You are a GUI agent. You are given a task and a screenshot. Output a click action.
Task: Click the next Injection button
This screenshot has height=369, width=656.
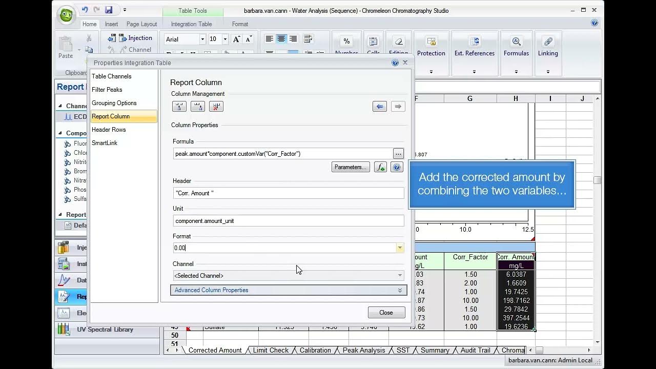(135, 38)
